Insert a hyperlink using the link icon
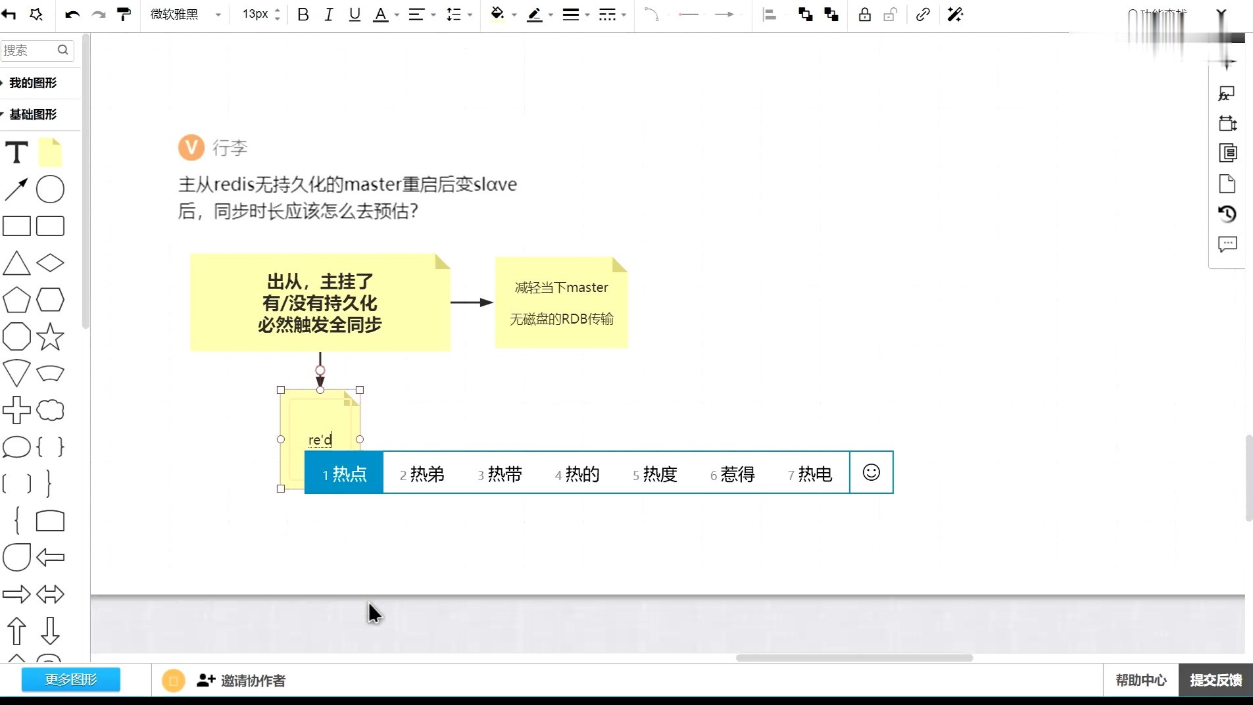 tap(922, 14)
